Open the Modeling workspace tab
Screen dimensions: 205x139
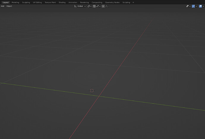click(15, 2)
